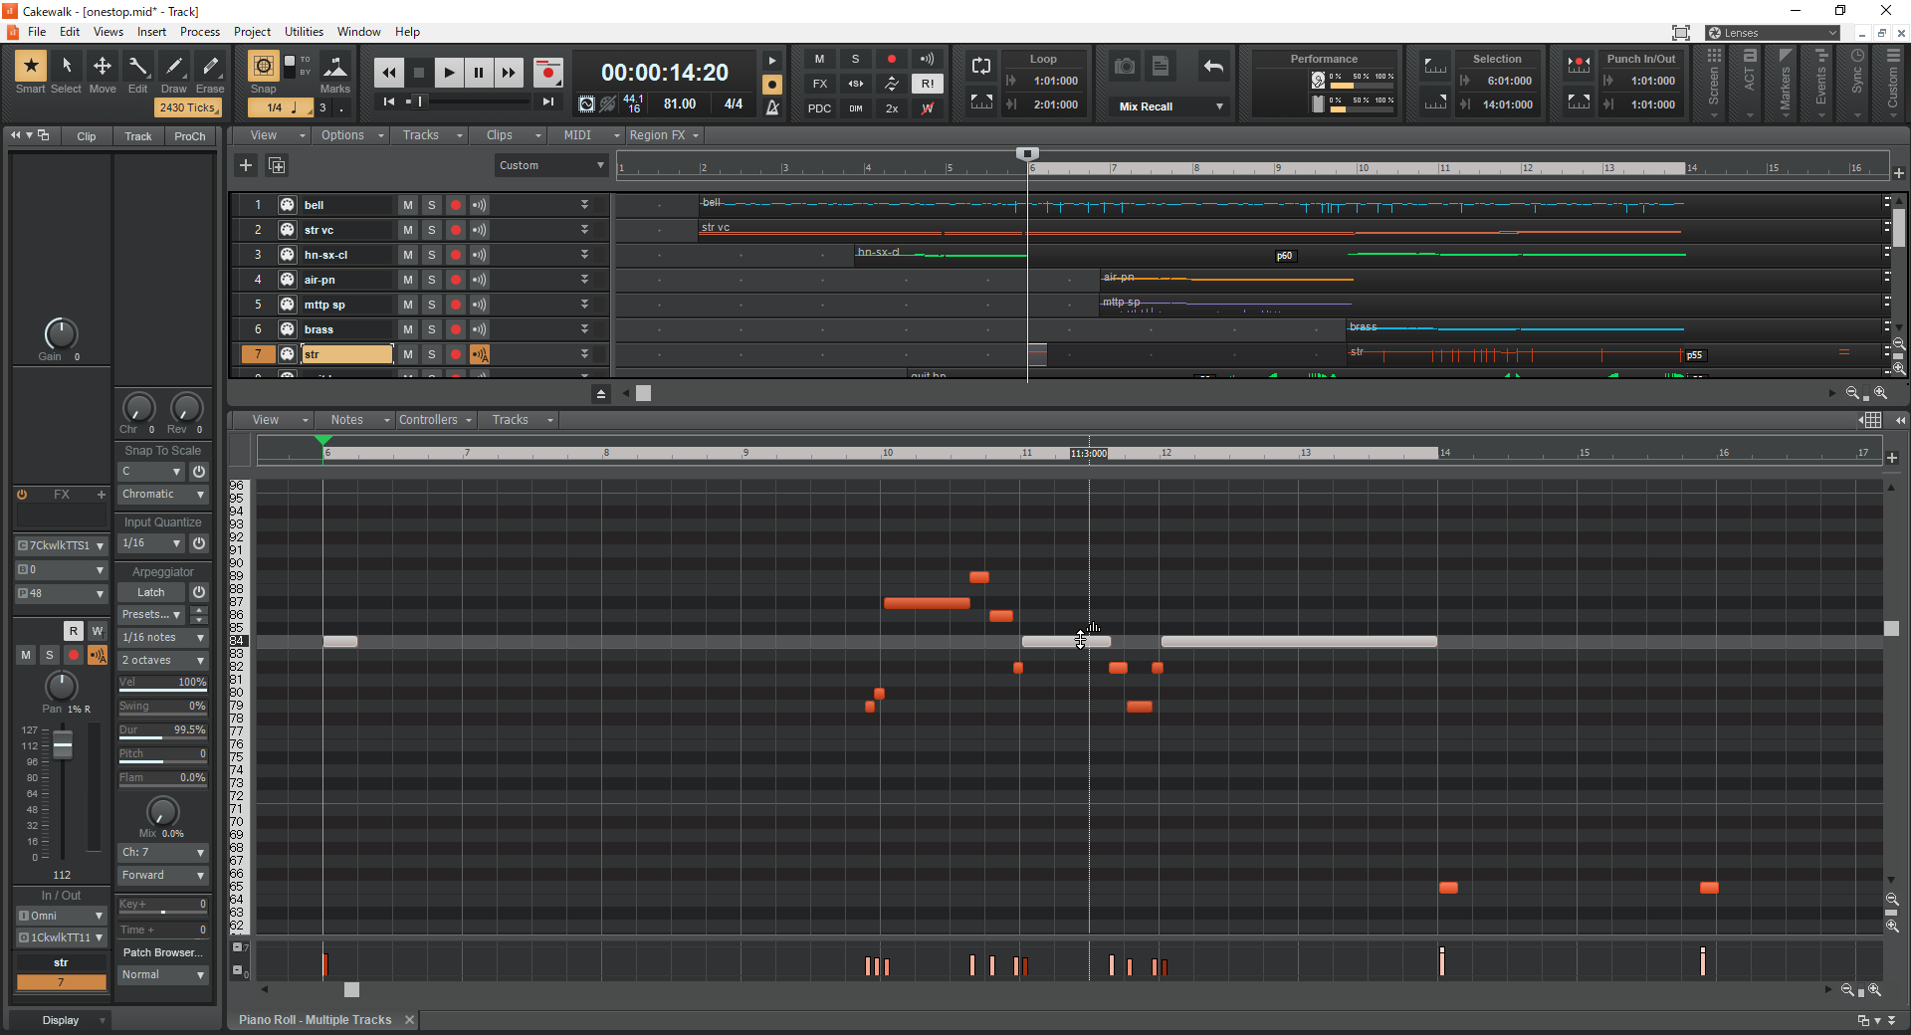Viewport: 1911px width, 1035px height.
Task: Switch to the Clip inspector tab
Action: coord(87,136)
